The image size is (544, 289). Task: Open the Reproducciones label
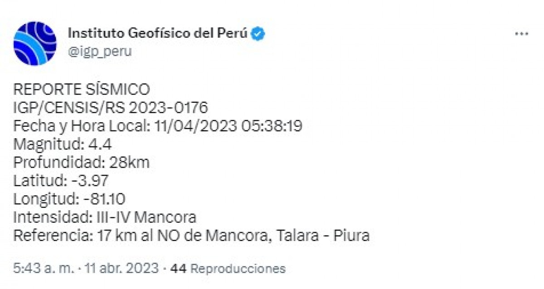(x=238, y=269)
